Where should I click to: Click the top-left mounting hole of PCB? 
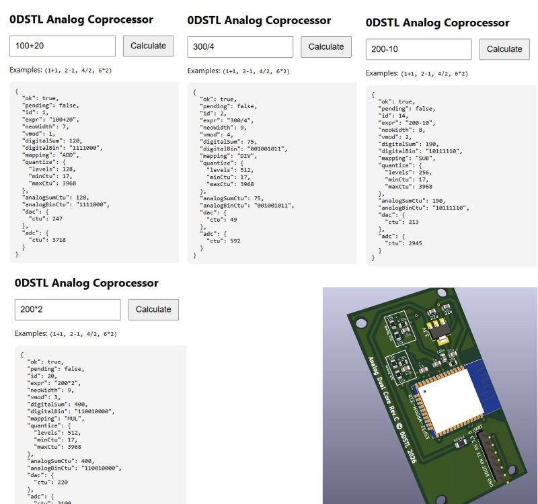click(x=361, y=323)
